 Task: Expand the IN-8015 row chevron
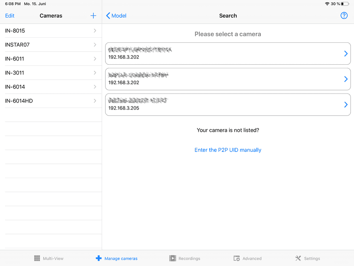coord(95,31)
